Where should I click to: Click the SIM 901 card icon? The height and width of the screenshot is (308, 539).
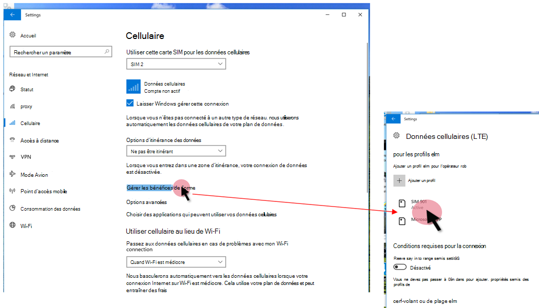[x=402, y=203]
